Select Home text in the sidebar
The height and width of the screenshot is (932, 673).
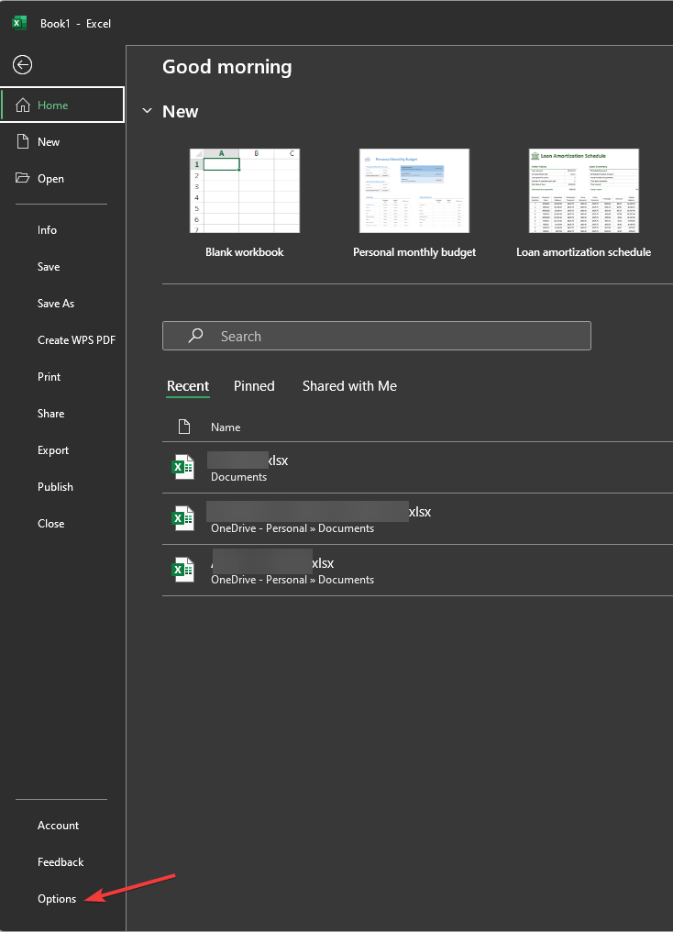pyautogui.click(x=53, y=105)
